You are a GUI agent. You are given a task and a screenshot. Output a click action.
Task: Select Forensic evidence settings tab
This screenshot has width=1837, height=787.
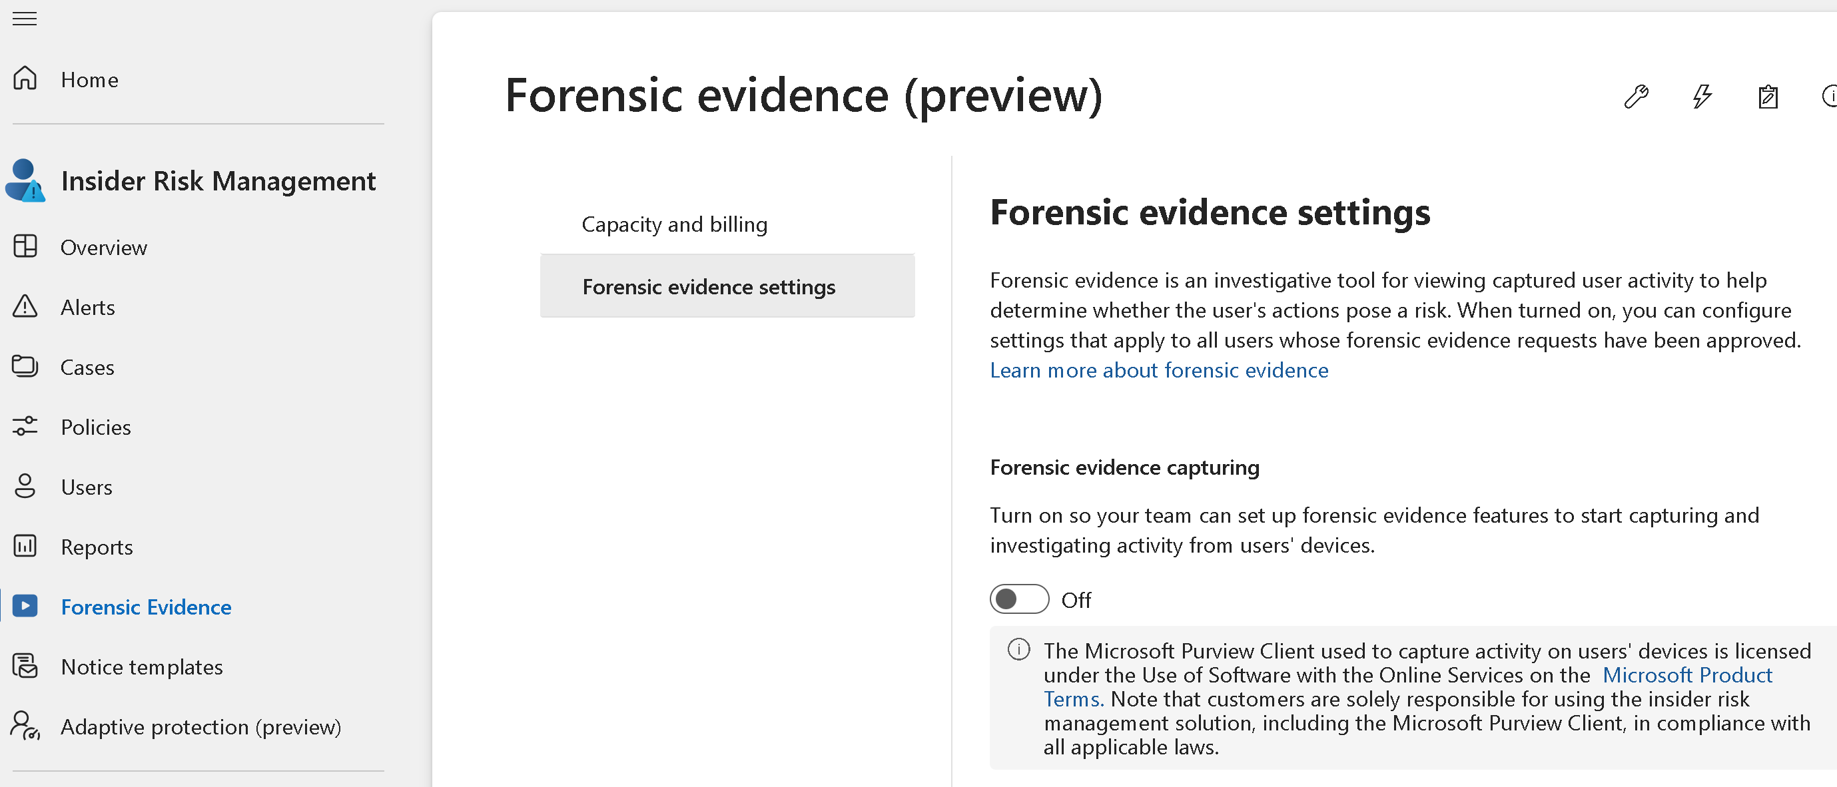coord(708,286)
